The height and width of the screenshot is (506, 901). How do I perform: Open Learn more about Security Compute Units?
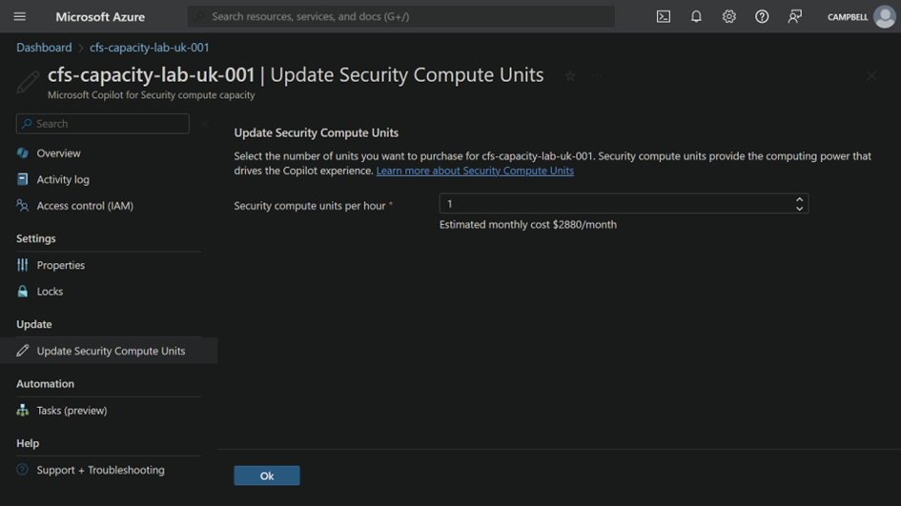(475, 171)
